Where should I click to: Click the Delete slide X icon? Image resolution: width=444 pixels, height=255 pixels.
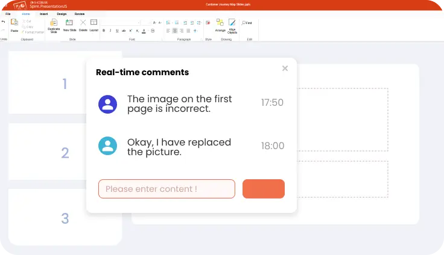click(x=83, y=22)
